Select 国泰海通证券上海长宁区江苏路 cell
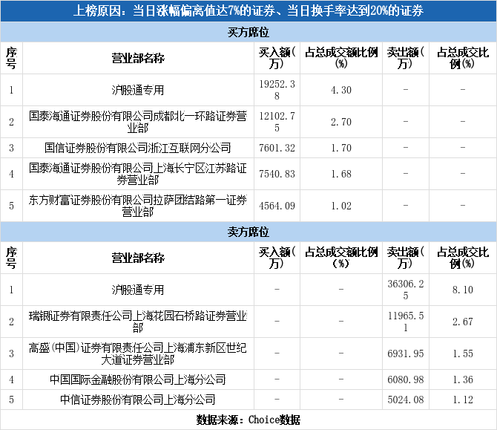This screenshot has width=497, height=430. pos(138,174)
